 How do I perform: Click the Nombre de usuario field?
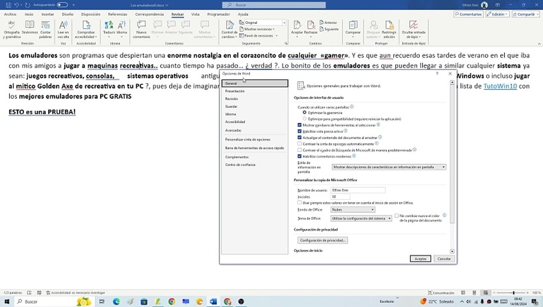click(358, 190)
